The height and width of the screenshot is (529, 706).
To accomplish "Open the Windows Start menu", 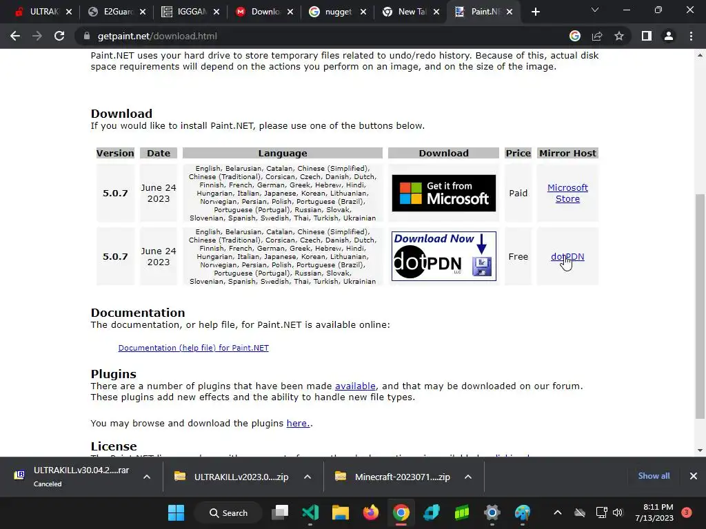I will (x=176, y=512).
